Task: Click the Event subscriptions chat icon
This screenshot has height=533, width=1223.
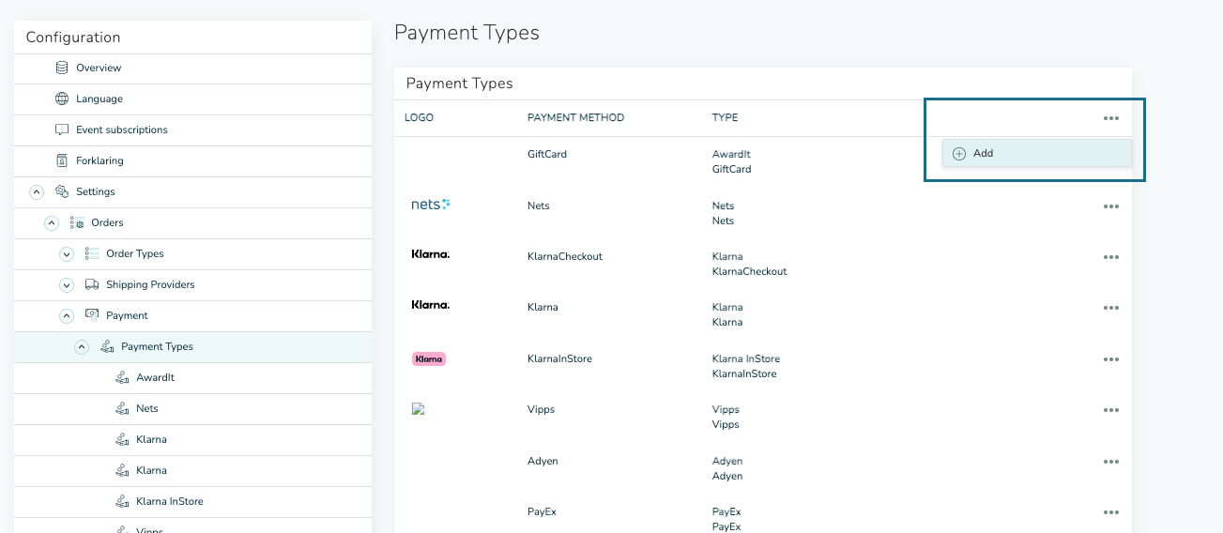Action: coord(62,129)
